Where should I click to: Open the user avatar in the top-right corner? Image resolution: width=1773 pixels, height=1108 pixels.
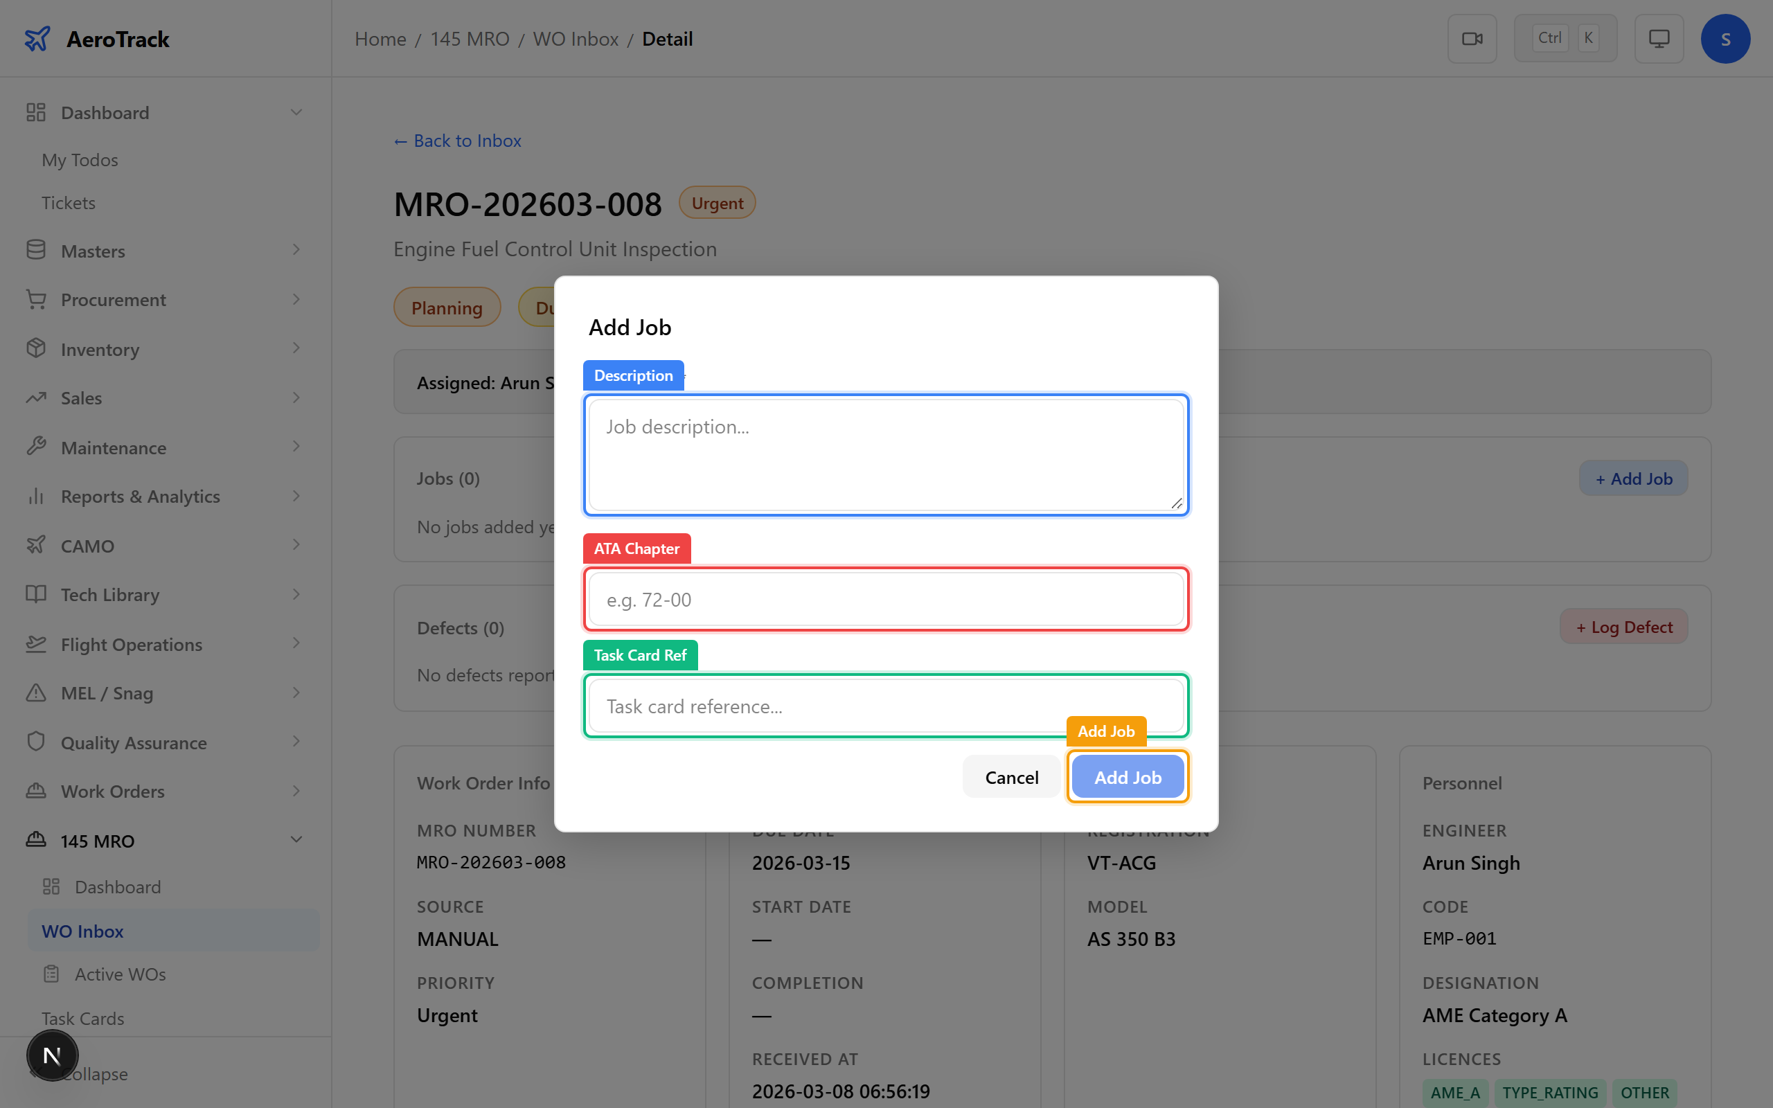pyautogui.click(x=1725, y=38)
